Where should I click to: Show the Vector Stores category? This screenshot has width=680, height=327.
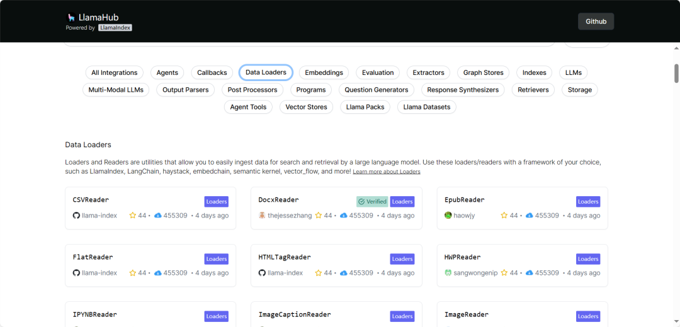(x=306, y=107)
